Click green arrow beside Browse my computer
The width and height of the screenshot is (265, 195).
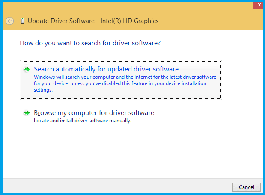click(x=27, y=113)
